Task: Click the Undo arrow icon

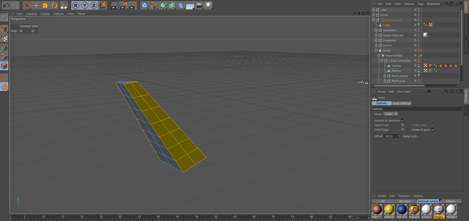Action: pos(6,5)
